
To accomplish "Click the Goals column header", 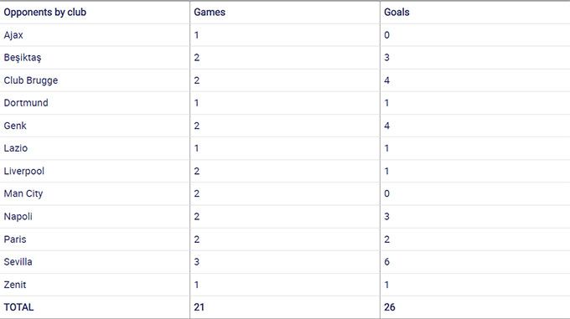I will pos(396,13).
